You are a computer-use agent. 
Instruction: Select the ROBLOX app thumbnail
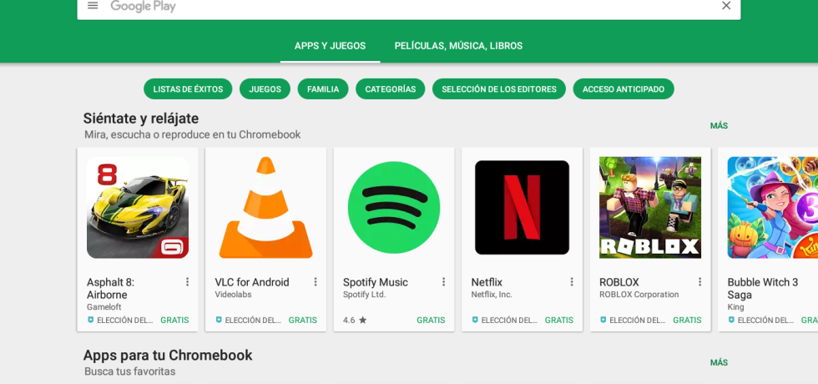point(650,208)
